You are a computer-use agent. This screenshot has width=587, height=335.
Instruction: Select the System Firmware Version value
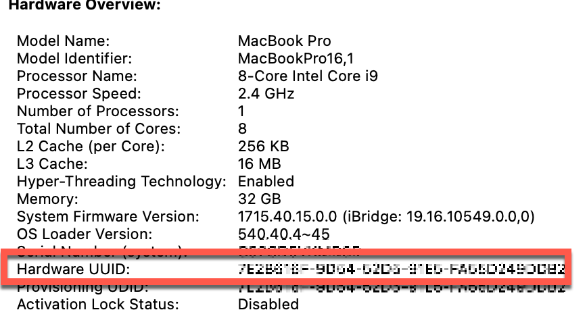[386, 217]
